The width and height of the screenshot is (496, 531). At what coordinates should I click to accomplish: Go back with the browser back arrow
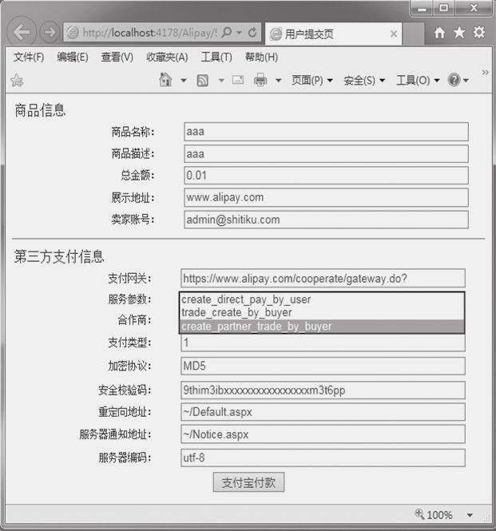tap(22, 32)
